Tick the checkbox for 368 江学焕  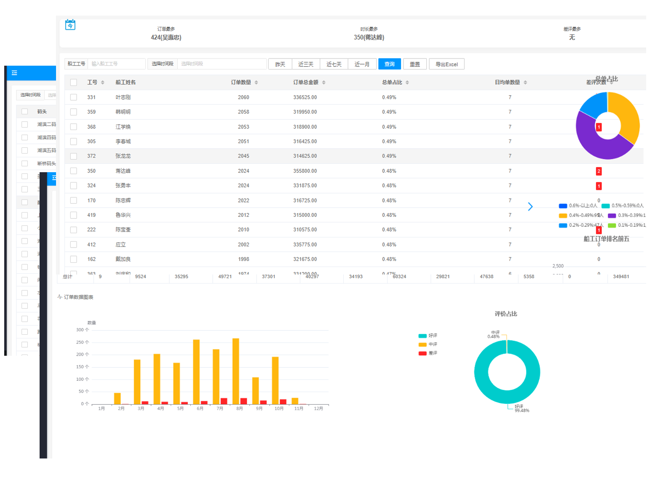point(74,127)
